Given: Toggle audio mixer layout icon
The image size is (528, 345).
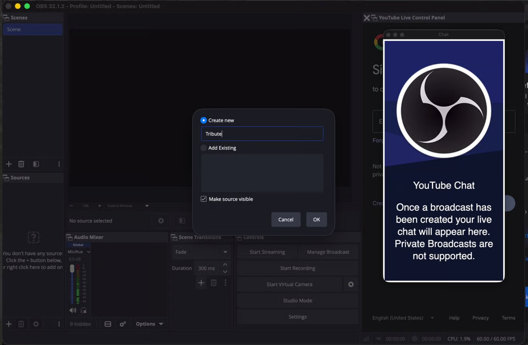Looking at the screenshot, I should click(108, 324).
